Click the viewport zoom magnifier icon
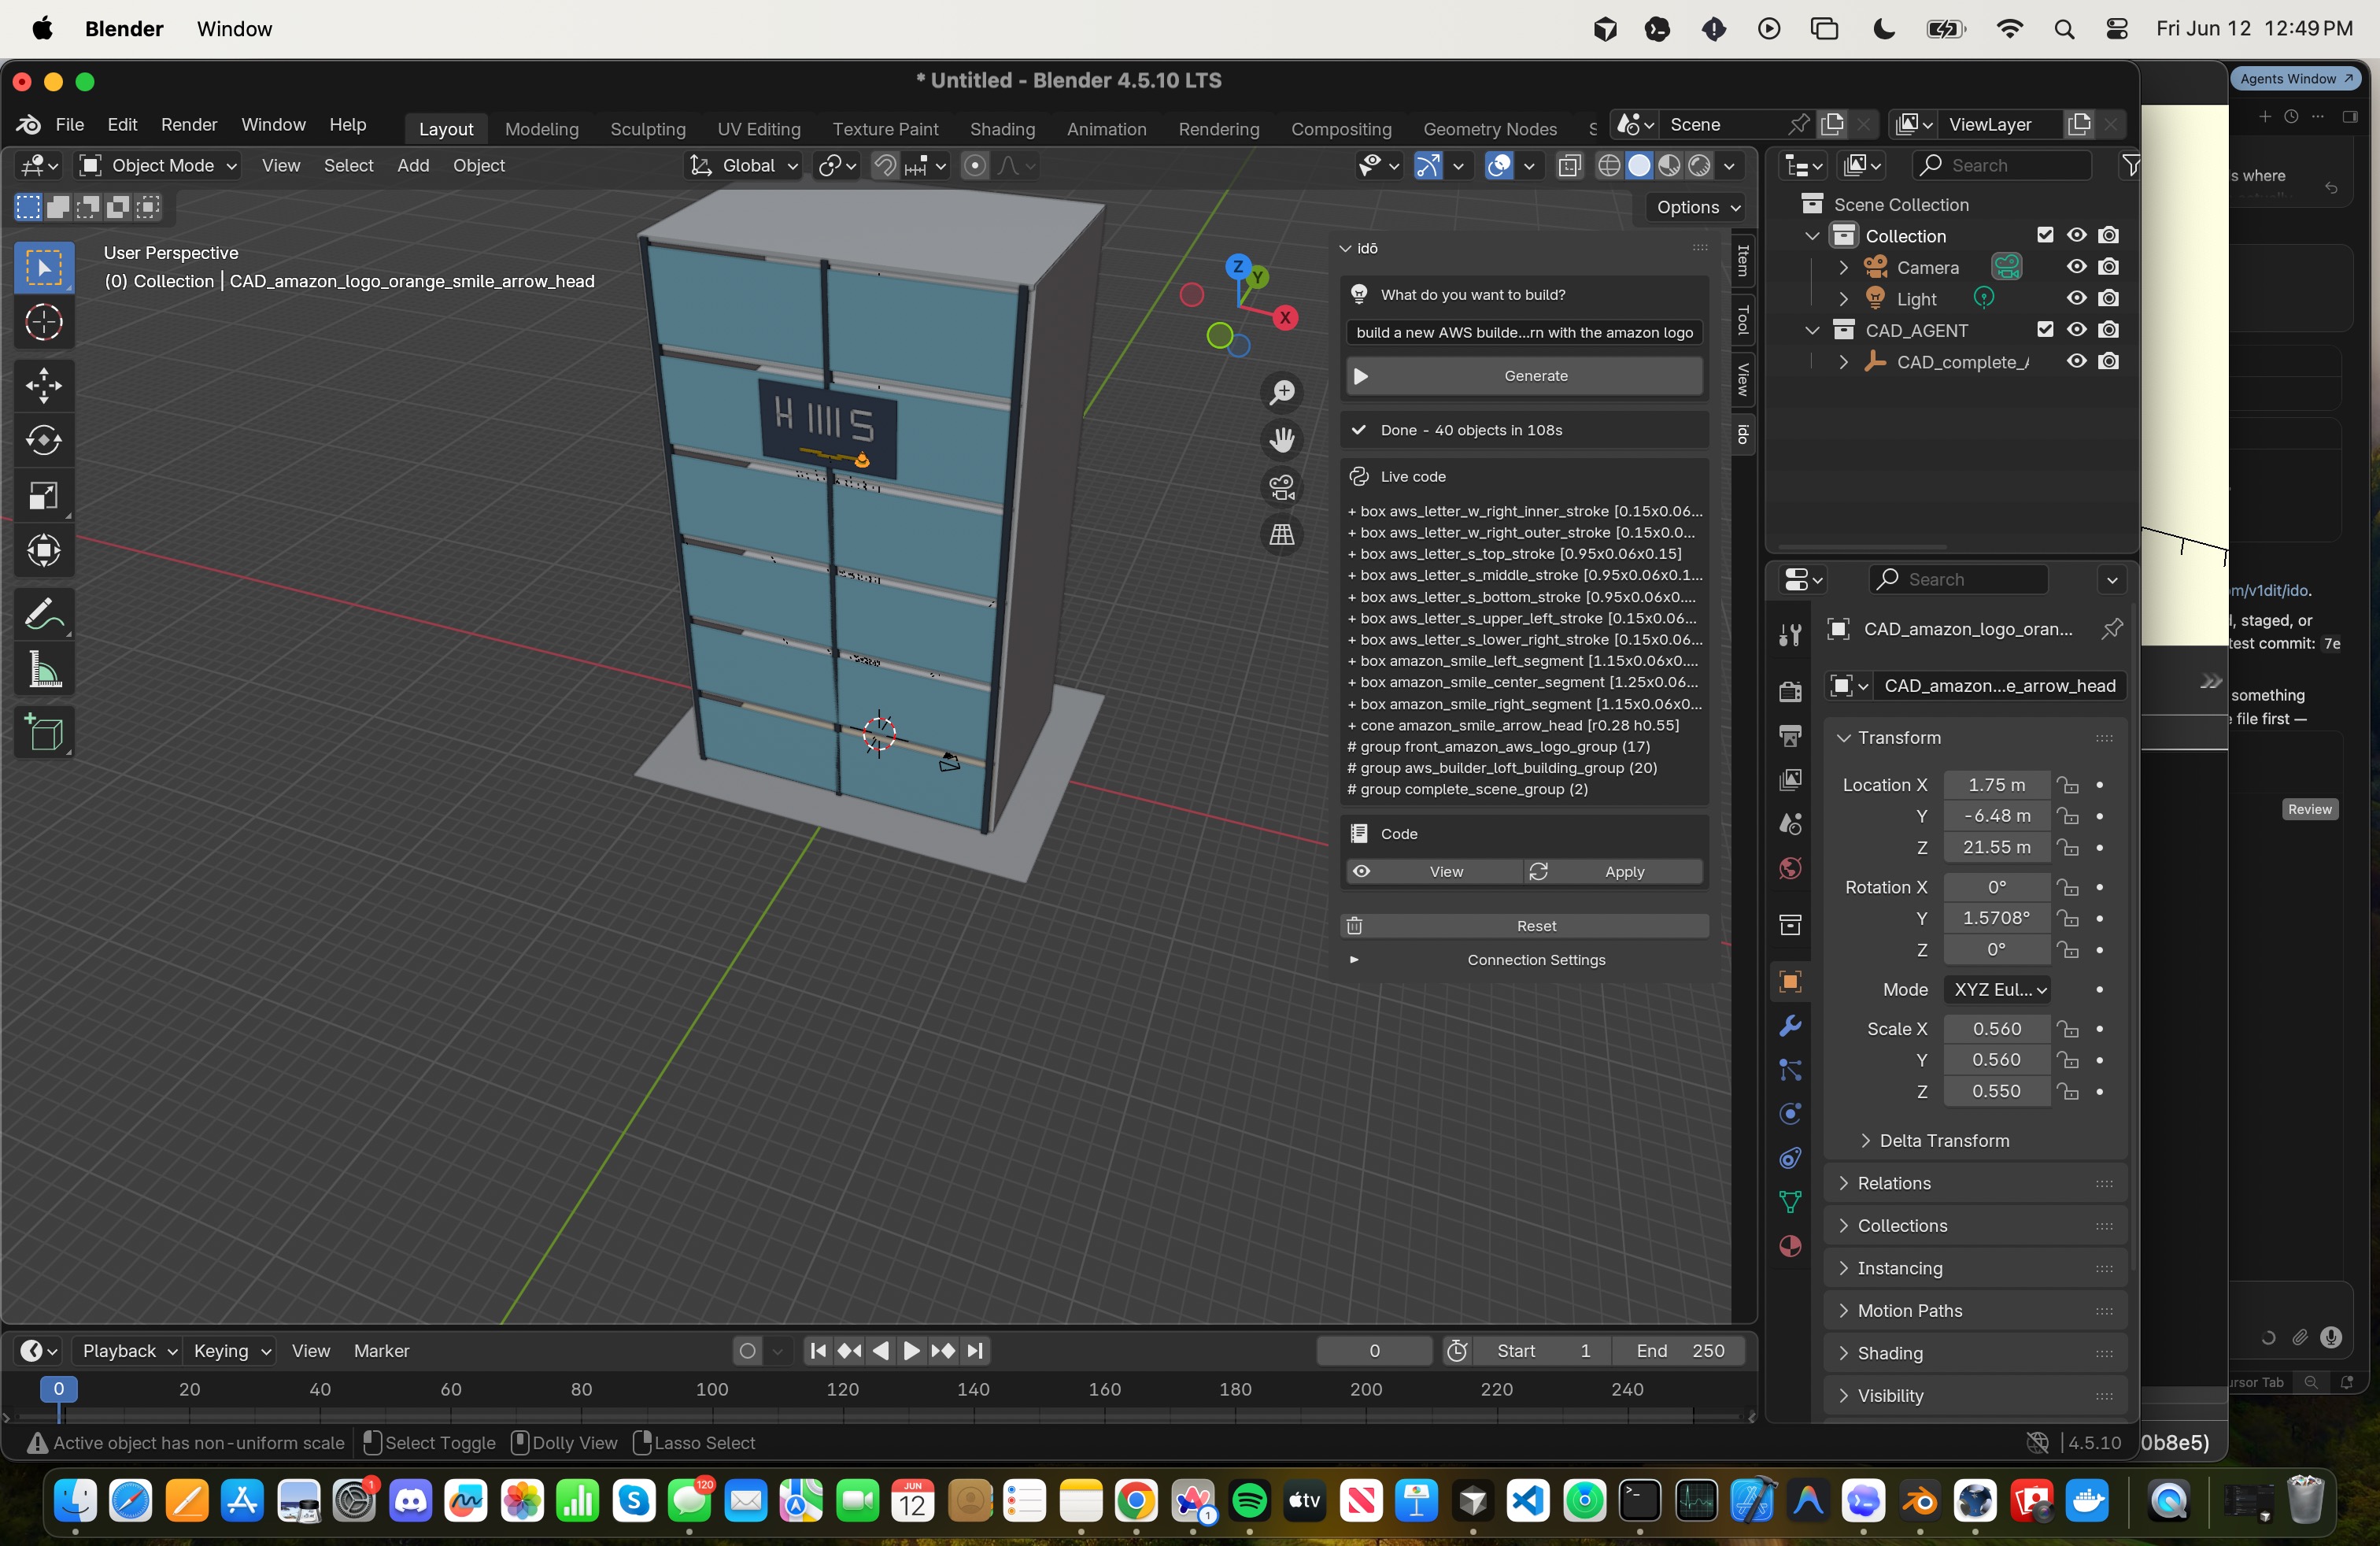Image resolution: width=2380 pixels, height=1546 pixels. click(1282, 392)
